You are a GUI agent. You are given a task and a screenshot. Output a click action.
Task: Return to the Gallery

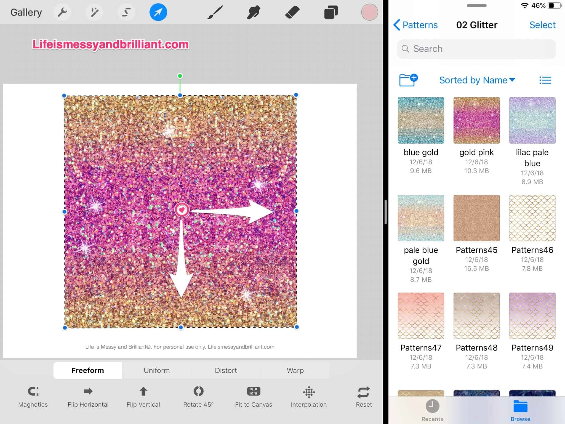26,12
